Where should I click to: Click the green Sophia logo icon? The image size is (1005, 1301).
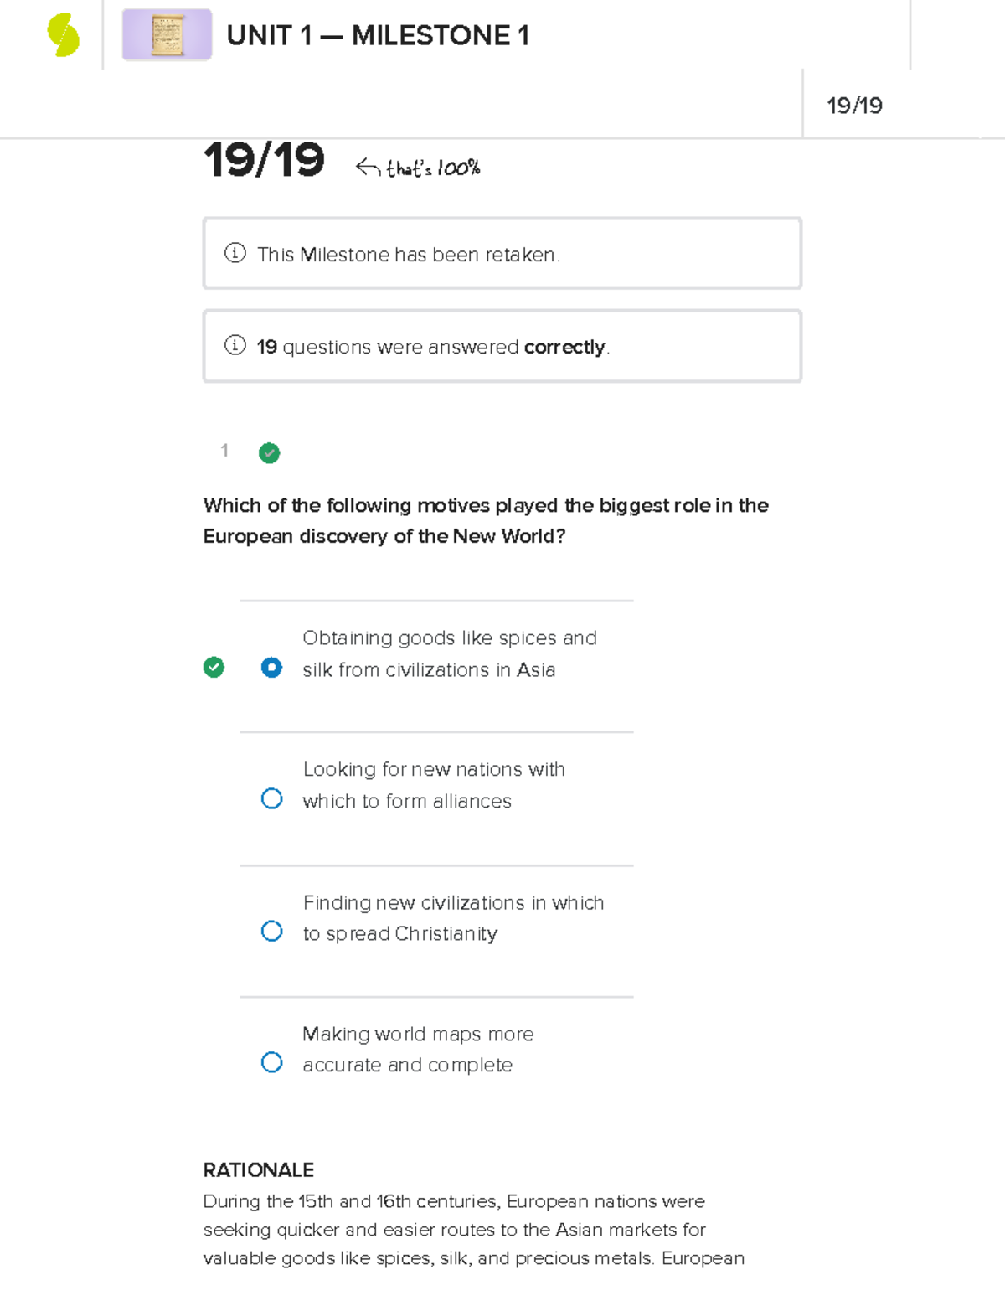(x=64, y=36)
